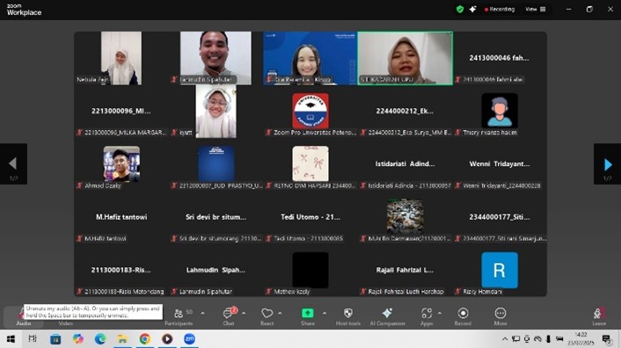621x348 pixels.
Task: Click the Record circle icon
Action: 463,316
